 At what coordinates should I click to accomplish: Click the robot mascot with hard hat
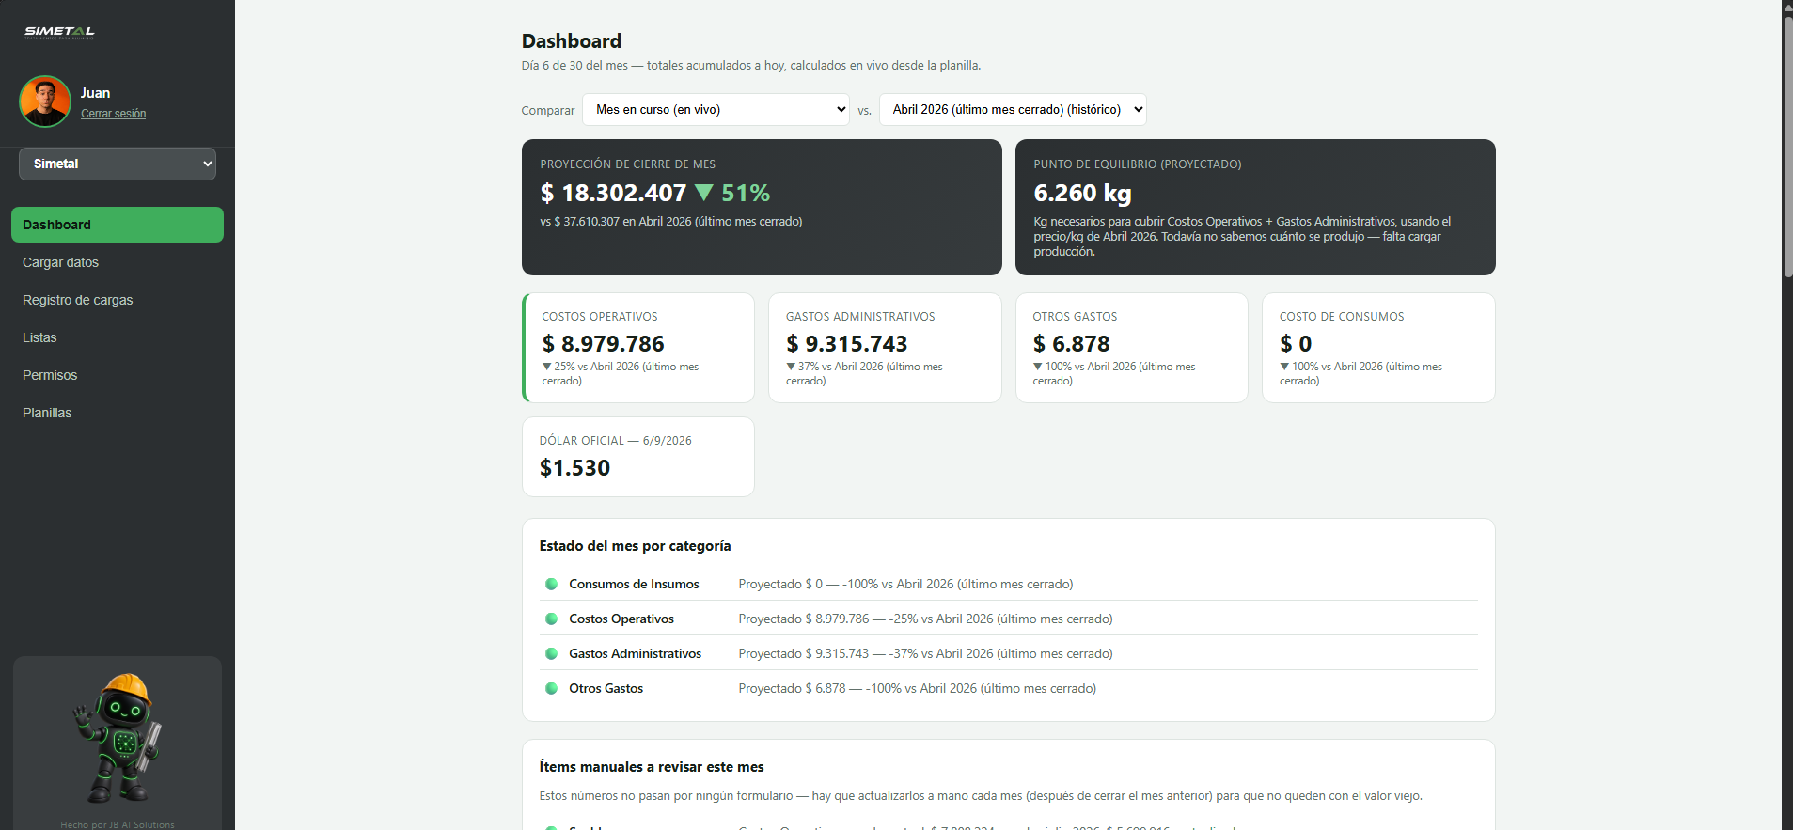tap(118, 738)
